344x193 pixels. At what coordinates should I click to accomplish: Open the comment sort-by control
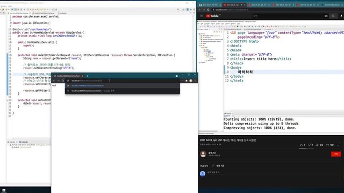point(218,166)
